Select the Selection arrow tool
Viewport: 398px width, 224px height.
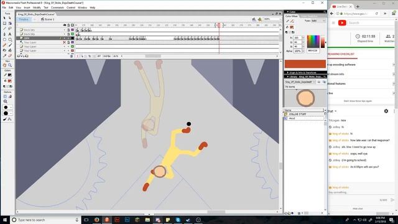[4, 18]
